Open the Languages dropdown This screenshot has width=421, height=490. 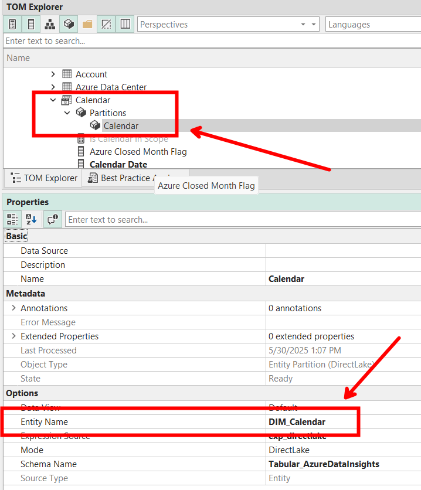click(373, 25)
